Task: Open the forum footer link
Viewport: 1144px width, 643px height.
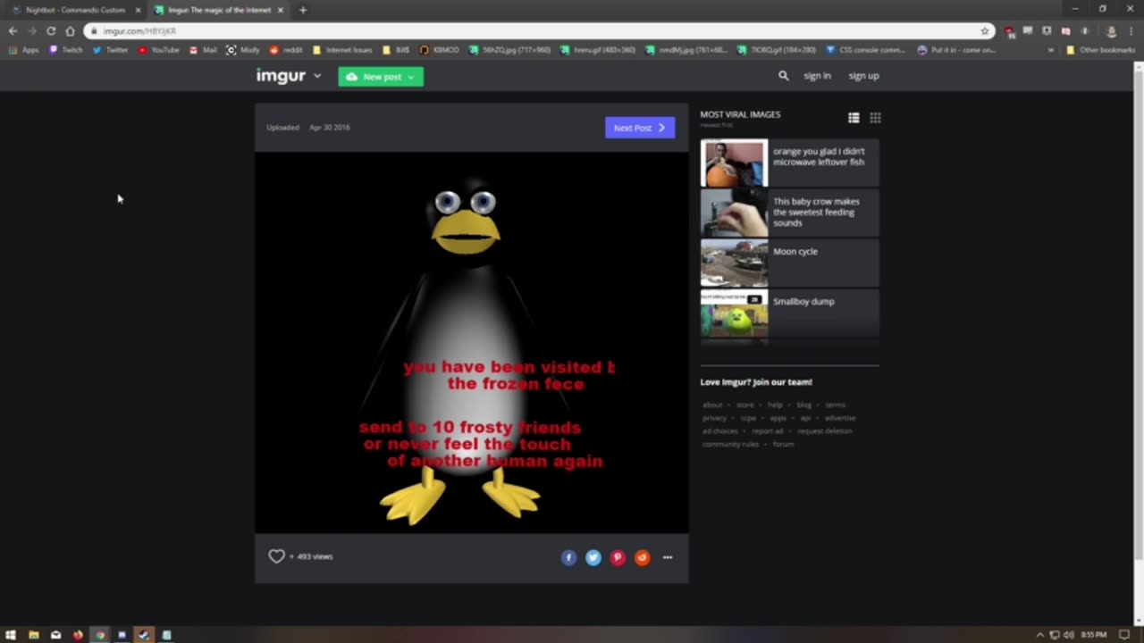Action: (x=783, y=445)
